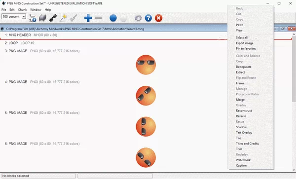This screenshot has height=179, width=296.
Task: Click the application icon in title bar
Action: (3, 3)
